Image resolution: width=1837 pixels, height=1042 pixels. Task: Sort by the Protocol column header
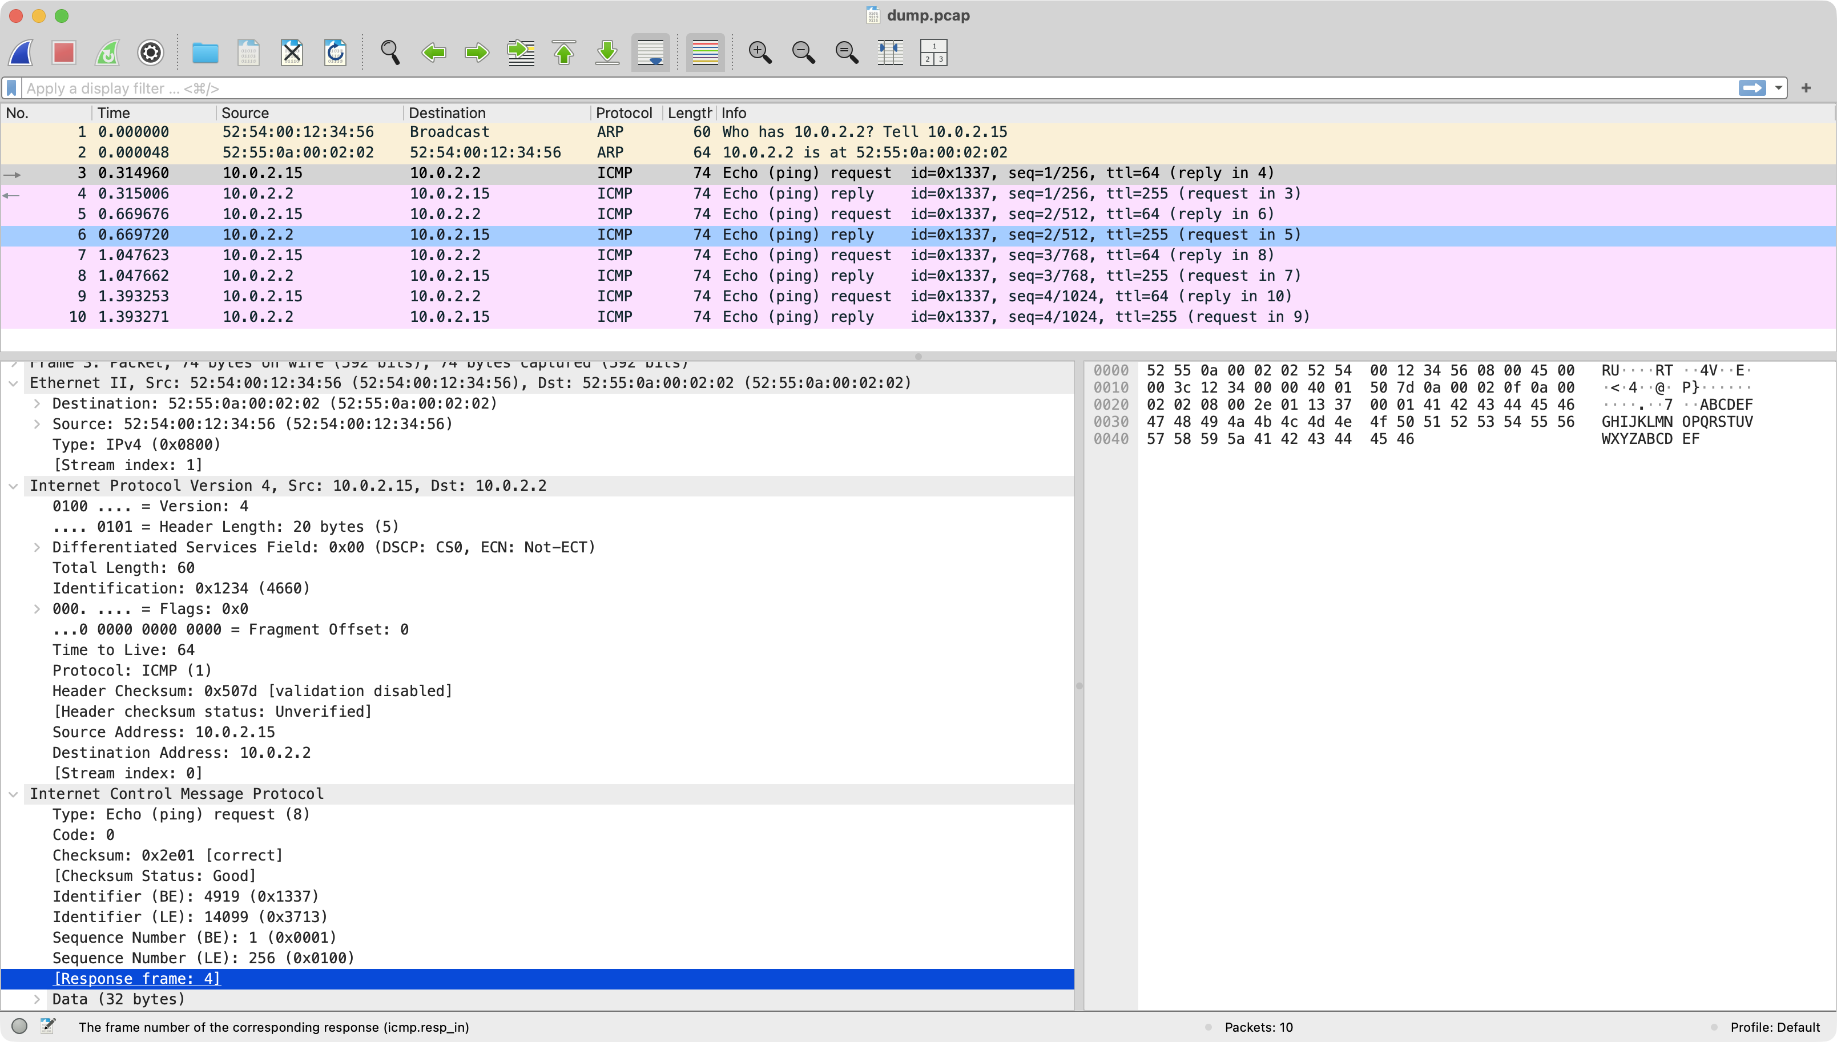pos(623,113)
